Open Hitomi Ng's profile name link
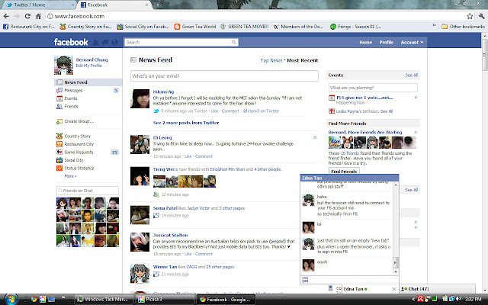This screenshot has height=305, width=488. (163, 91)
